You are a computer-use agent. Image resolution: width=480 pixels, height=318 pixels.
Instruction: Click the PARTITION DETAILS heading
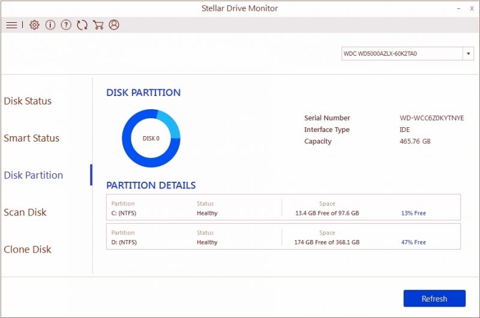pos(151,185)
